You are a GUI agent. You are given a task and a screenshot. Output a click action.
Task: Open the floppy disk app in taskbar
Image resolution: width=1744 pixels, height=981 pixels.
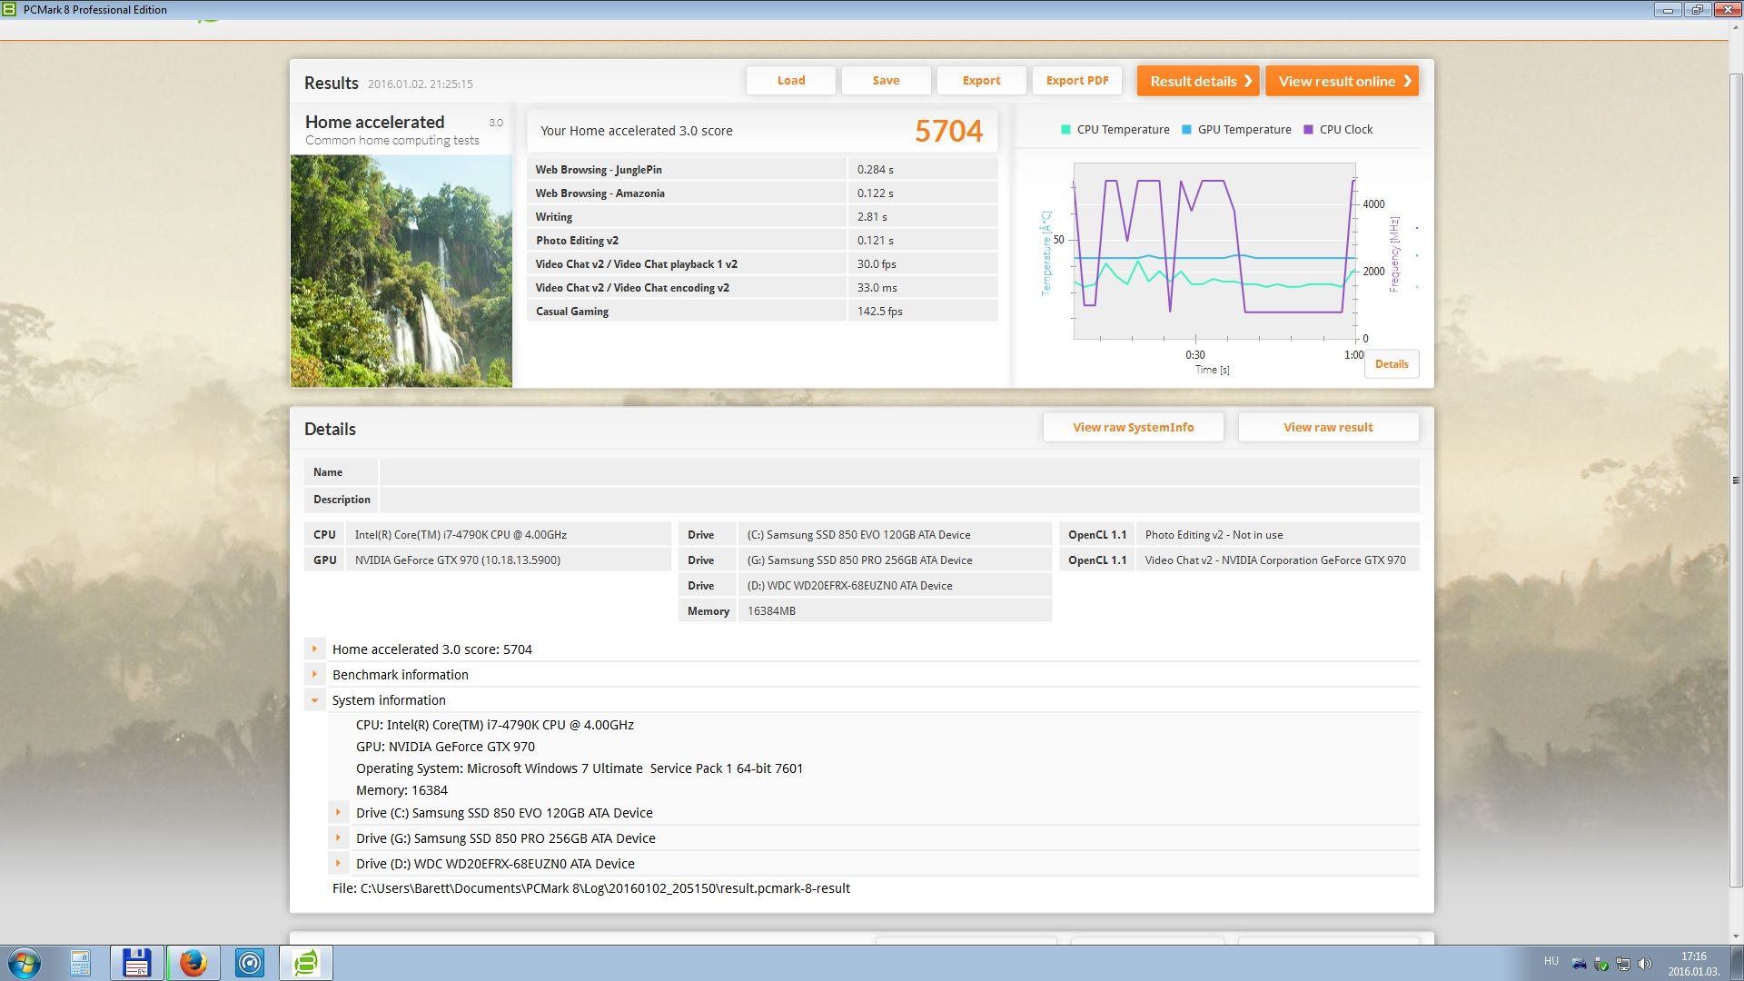point(136,963)
